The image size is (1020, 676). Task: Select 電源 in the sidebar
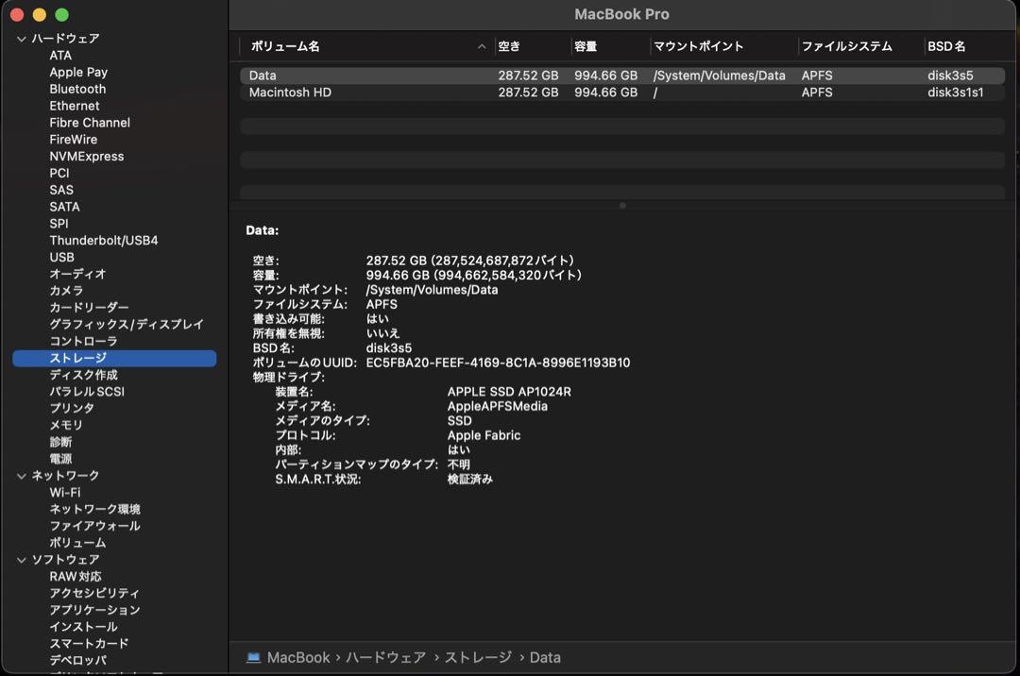point(60,459)
